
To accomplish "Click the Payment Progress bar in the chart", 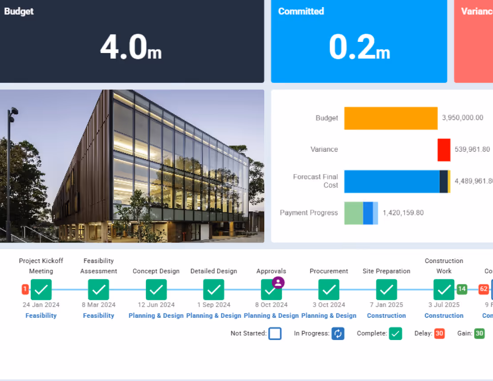I will point(361,213).
